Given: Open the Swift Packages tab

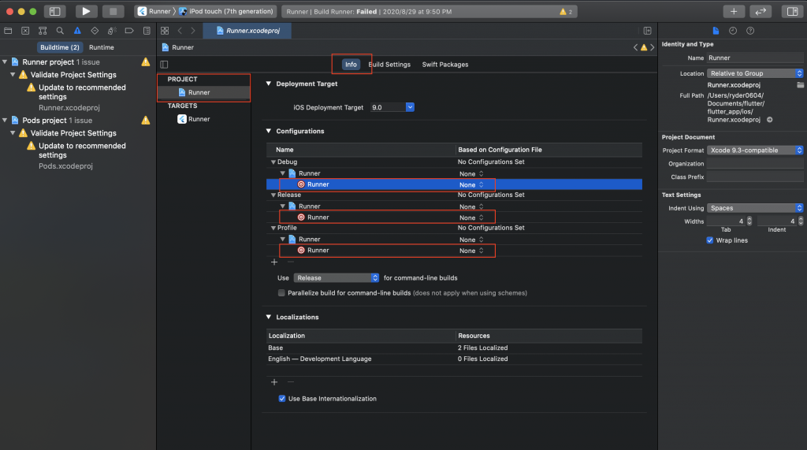Looking at the screenshot, I should 445,65.
